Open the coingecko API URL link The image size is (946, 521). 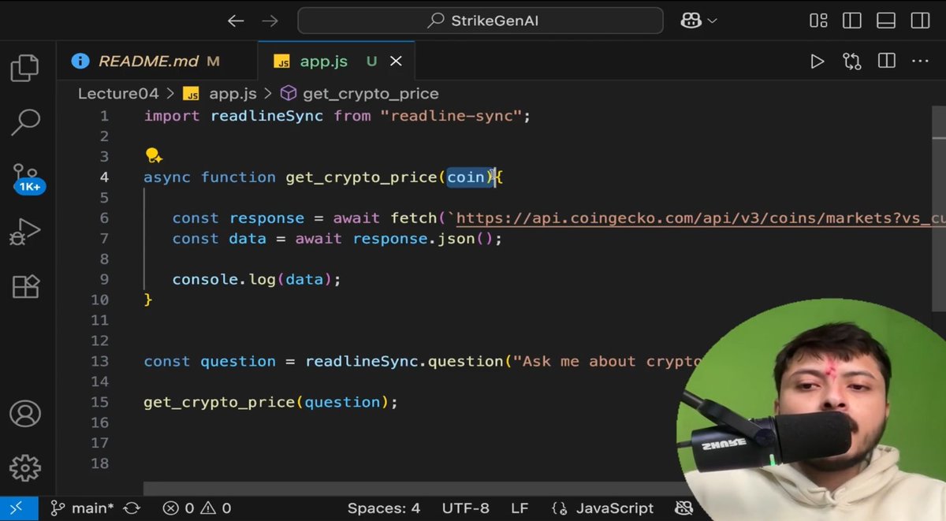pos(700,218)
